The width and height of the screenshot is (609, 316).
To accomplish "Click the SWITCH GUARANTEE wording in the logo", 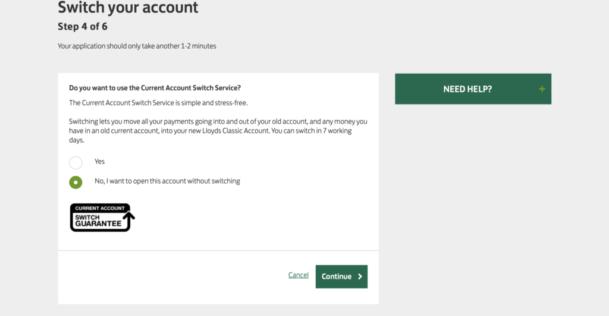I will [x=98, y=220].
